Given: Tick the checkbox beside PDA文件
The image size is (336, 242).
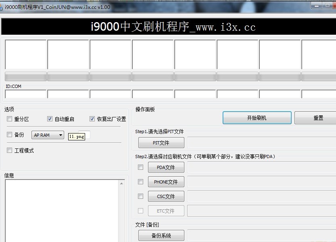Looking at the screenshot, I should 140,167.
